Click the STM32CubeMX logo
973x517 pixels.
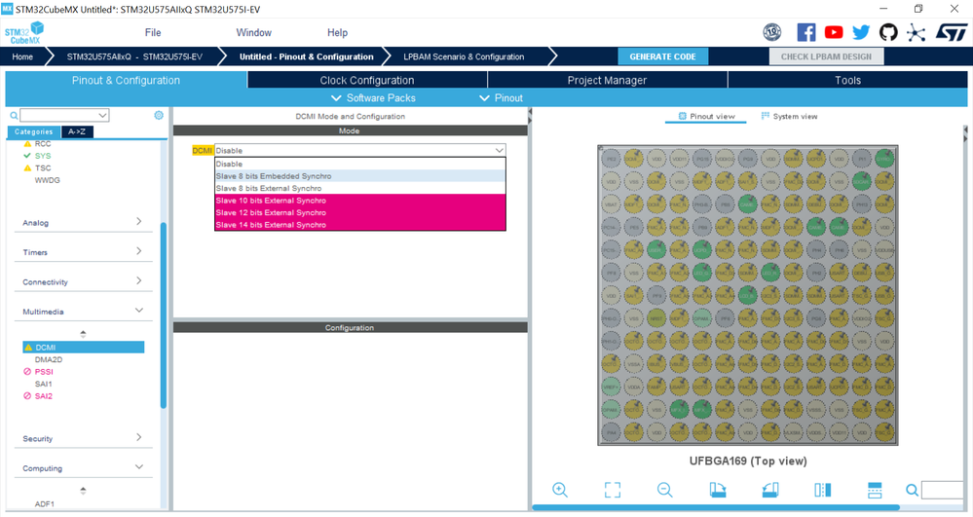24,33
